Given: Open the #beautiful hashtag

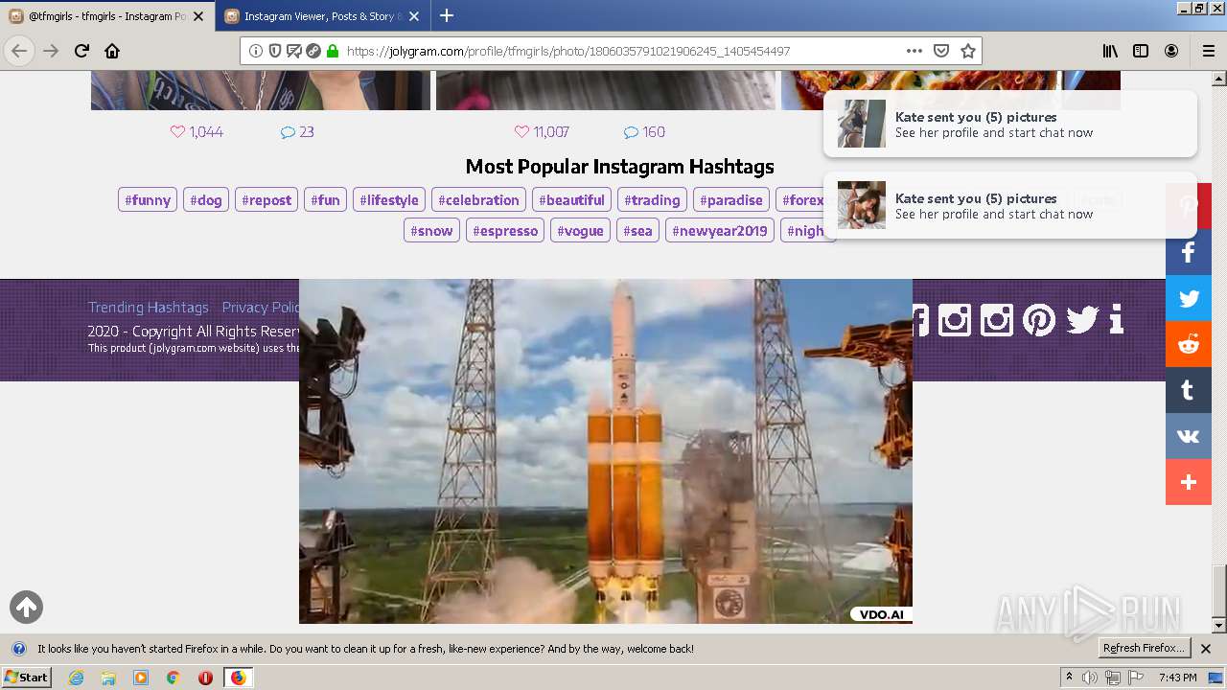Looking at the screenshot, I should click(571, 199).
